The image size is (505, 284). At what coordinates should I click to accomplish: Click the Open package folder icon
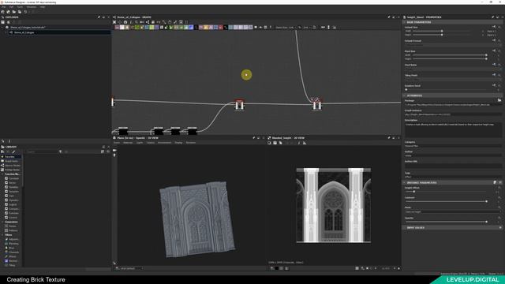(x=14, y=12)
